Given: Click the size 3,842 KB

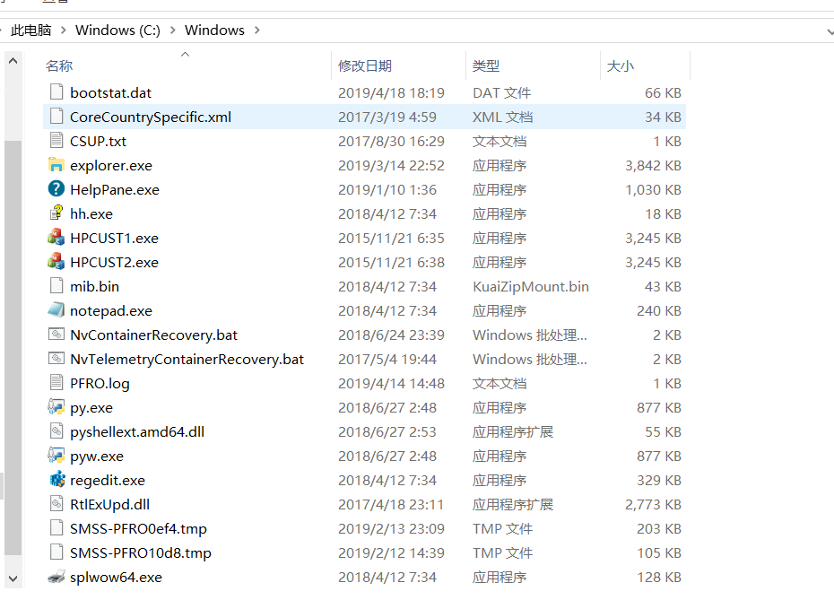Looking at the screenshot, I should click(653, 165).
